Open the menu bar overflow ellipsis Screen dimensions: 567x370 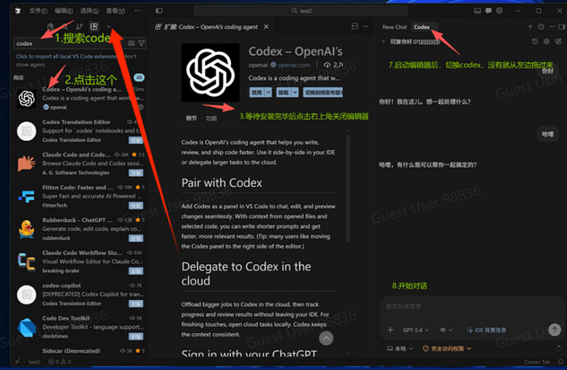coord(137,11)
